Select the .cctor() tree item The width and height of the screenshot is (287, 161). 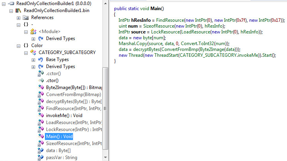point(53,73)
